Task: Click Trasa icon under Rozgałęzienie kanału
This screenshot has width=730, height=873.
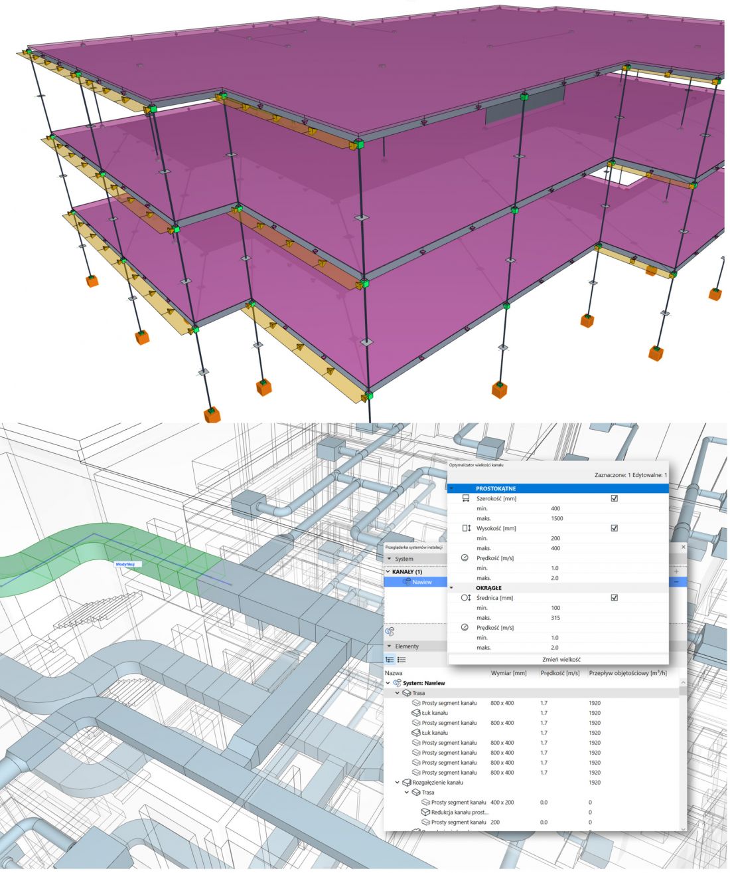Action: [x=416, y=794]
